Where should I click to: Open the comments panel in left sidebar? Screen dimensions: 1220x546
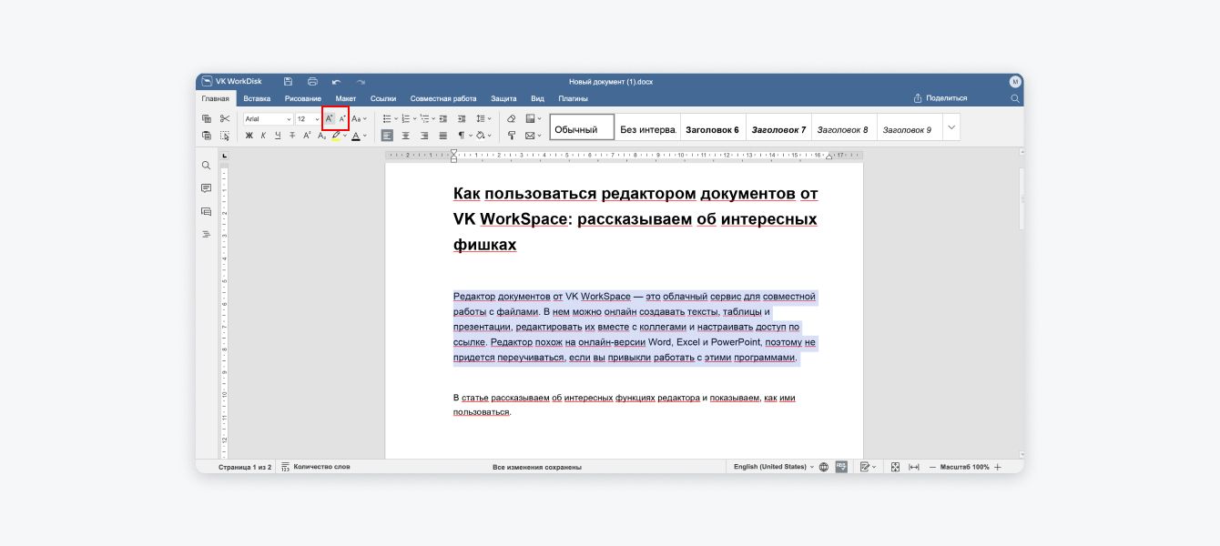point(207,188)
